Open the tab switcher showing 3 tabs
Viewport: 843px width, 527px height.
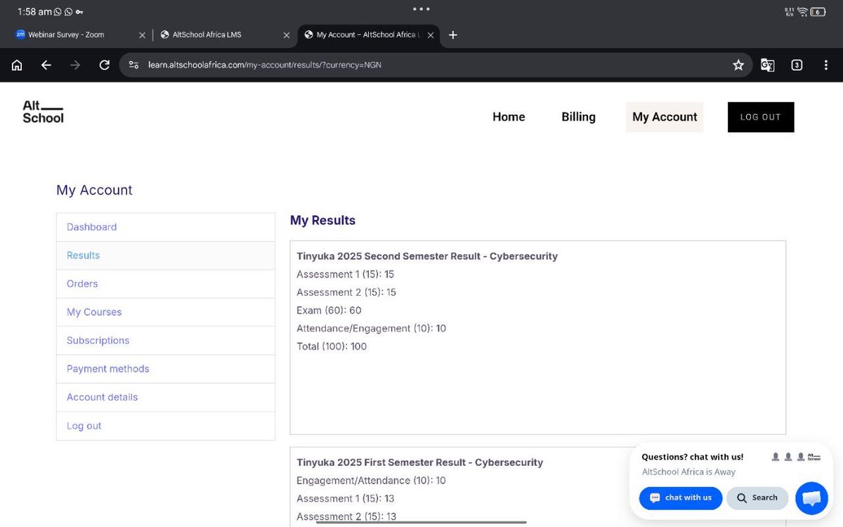(797, 65)
